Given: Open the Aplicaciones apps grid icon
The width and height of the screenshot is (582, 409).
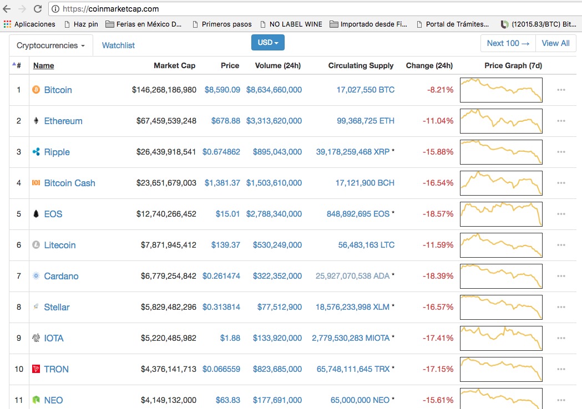Looking at the screenshot, I should pos(7,24).
